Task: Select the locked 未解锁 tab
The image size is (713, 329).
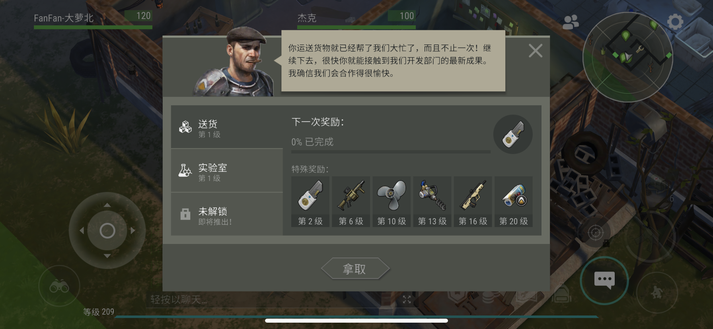Action: coord(227,215)
